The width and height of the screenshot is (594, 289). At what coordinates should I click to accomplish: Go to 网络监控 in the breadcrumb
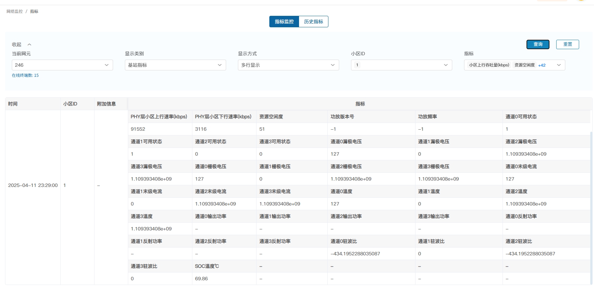[15, 11]
